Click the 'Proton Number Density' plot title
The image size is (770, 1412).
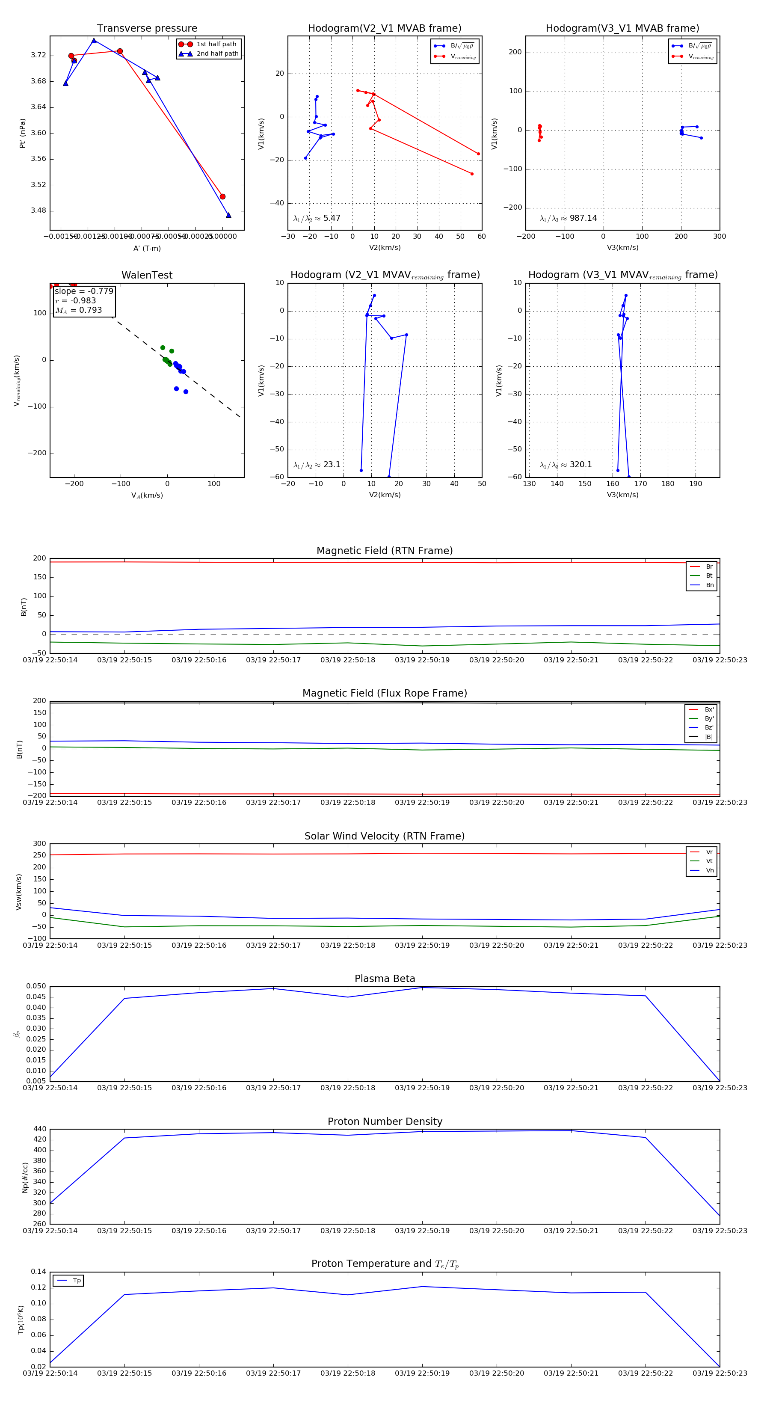click(x=385, y=1121)
